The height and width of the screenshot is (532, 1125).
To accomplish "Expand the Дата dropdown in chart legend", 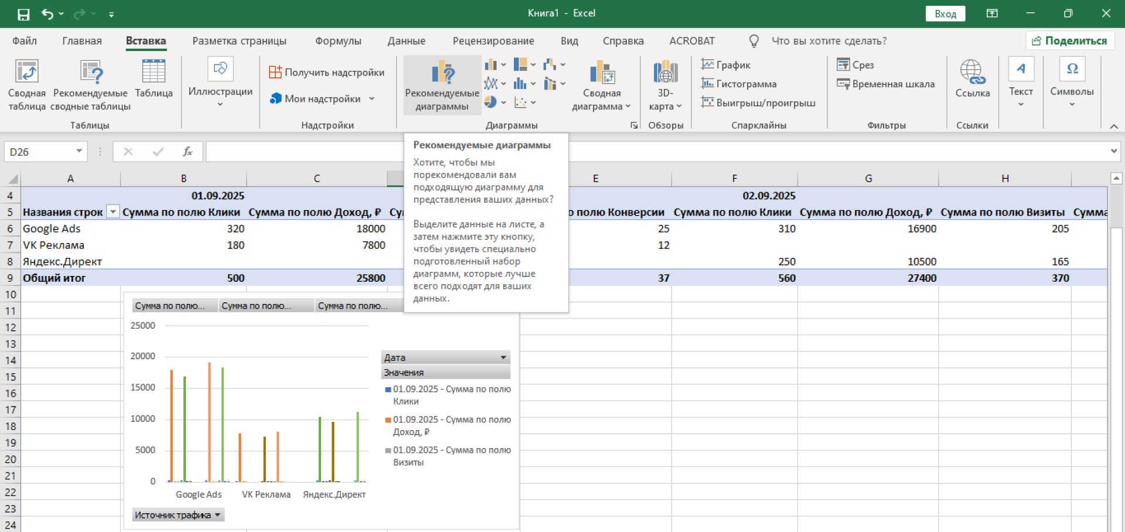I will (x=503, y=357).
